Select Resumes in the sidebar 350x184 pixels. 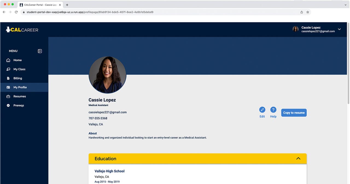pyautogui.click(x=19, y=96)
